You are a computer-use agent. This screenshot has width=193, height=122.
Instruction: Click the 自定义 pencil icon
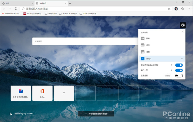point(143,59)
